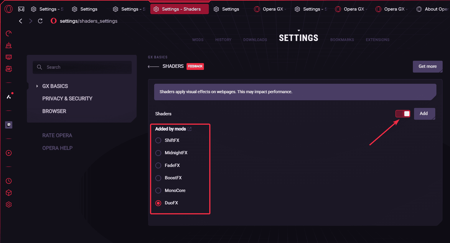Open the Player icon in sidebar

[9, 153]
